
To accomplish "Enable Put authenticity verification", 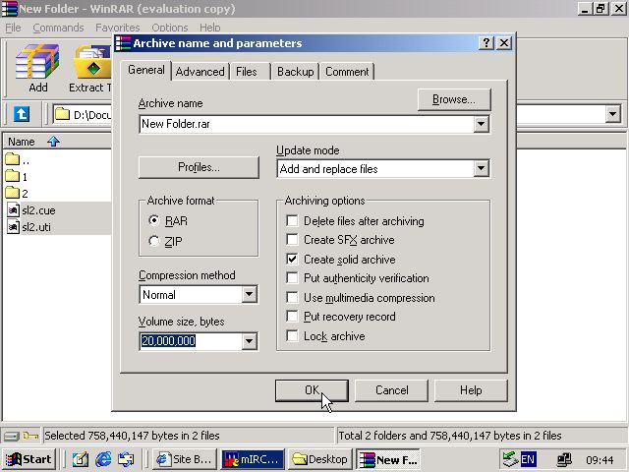I will click(x=292, y=277).
